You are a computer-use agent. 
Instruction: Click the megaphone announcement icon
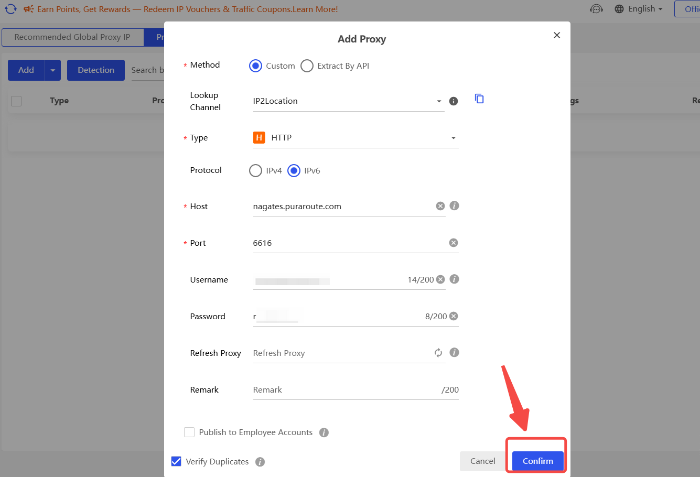28,9
